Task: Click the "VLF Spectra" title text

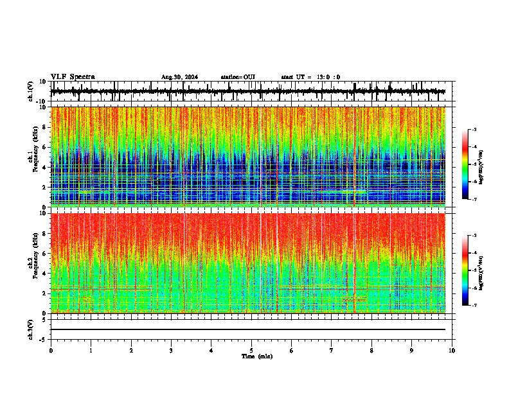Action: 73,77
